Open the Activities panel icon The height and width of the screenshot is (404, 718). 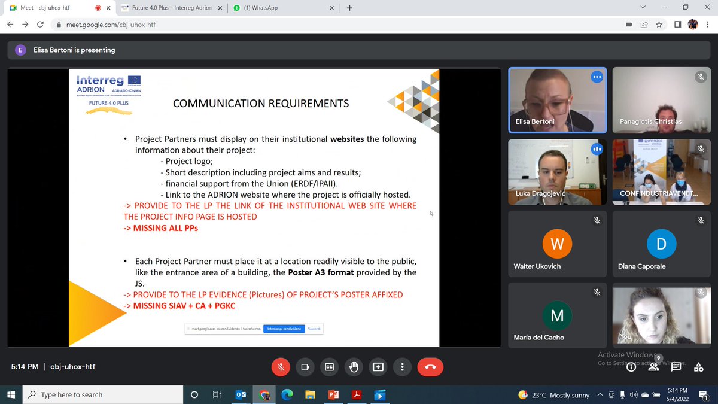pyautogui.click(x=698, y=367)
